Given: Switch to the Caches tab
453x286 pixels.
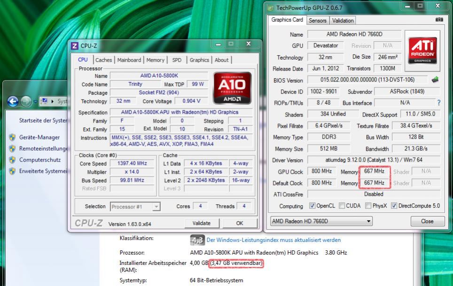Looking at the screenshot, I should [103, 60].
